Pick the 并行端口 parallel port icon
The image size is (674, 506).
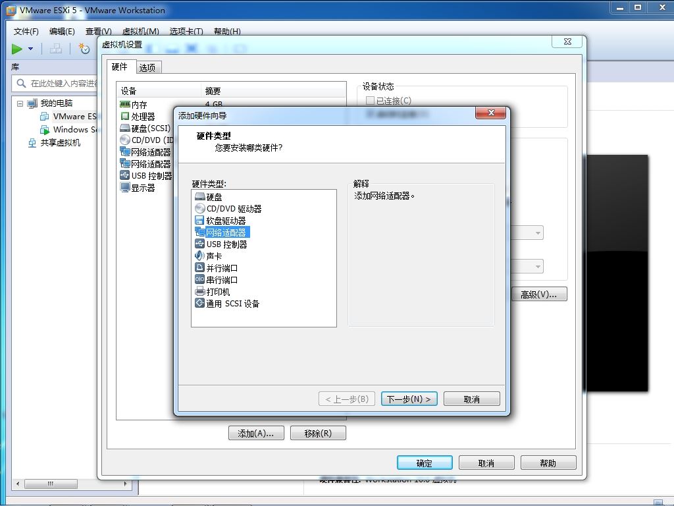(x=200, y=267)
